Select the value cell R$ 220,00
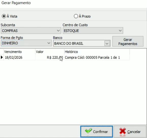 50,57
